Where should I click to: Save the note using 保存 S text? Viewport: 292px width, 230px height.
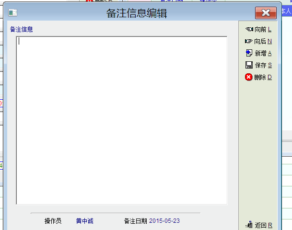tap(263, 65)
